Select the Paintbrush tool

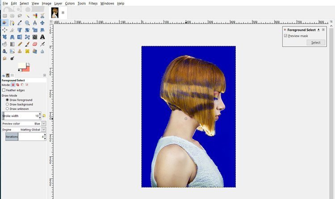coord(27,44)
